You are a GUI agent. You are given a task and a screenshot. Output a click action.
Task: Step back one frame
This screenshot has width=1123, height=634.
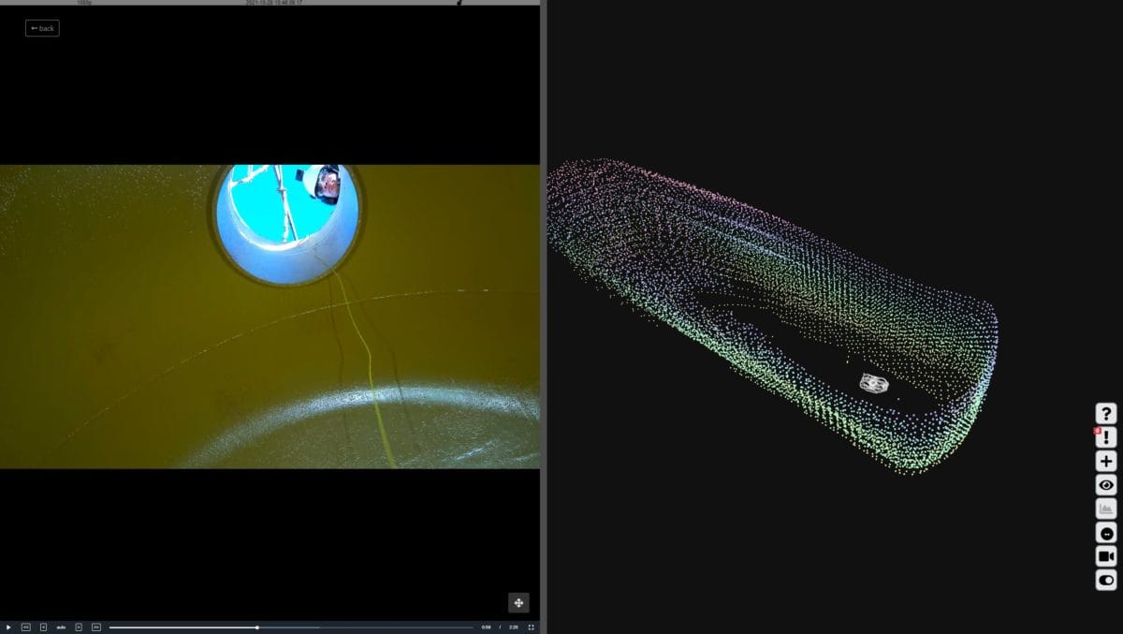pos(43,627)
